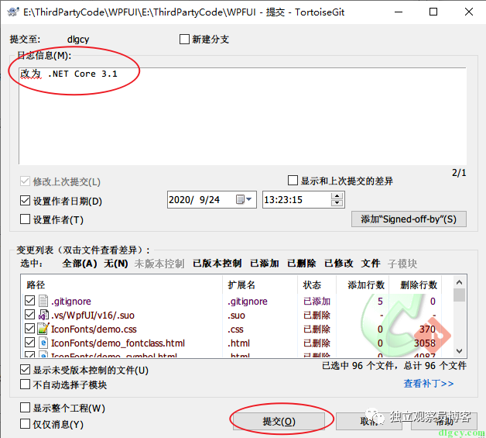Click file list scrollbar down arrow
The image size is (486, 438).
pos(460,351)
